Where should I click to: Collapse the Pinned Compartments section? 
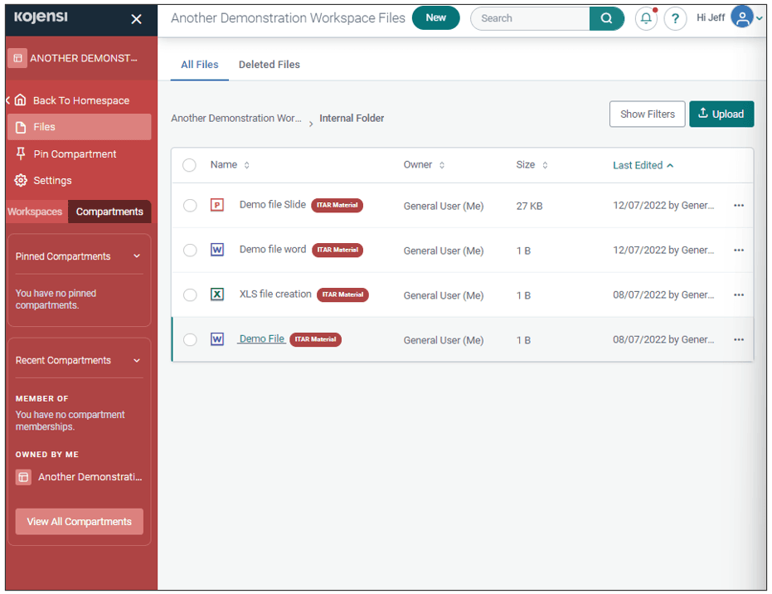137,256
